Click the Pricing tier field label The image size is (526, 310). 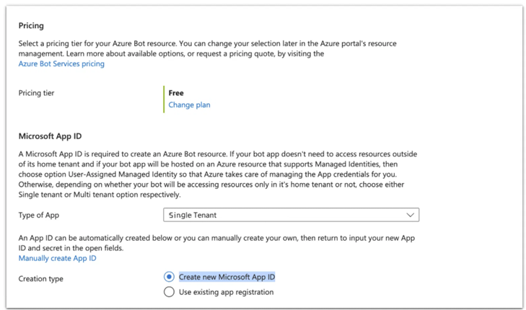pos(36,93)
